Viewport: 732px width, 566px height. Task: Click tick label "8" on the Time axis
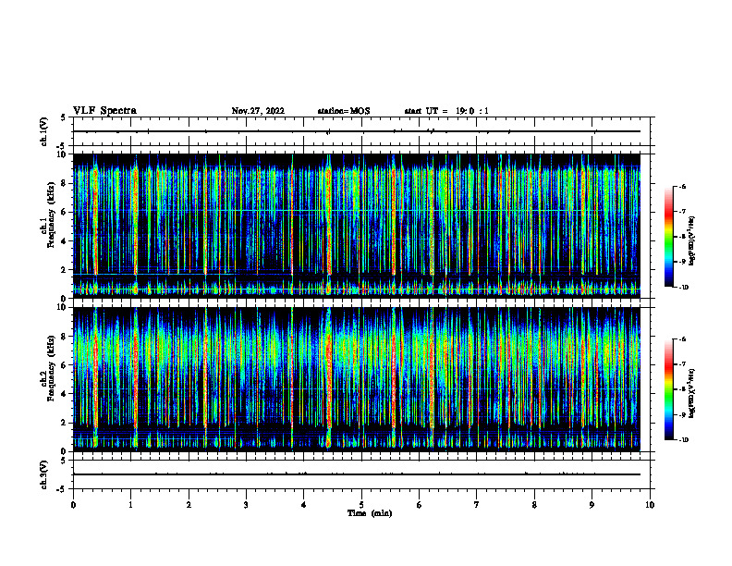(534, 505)
